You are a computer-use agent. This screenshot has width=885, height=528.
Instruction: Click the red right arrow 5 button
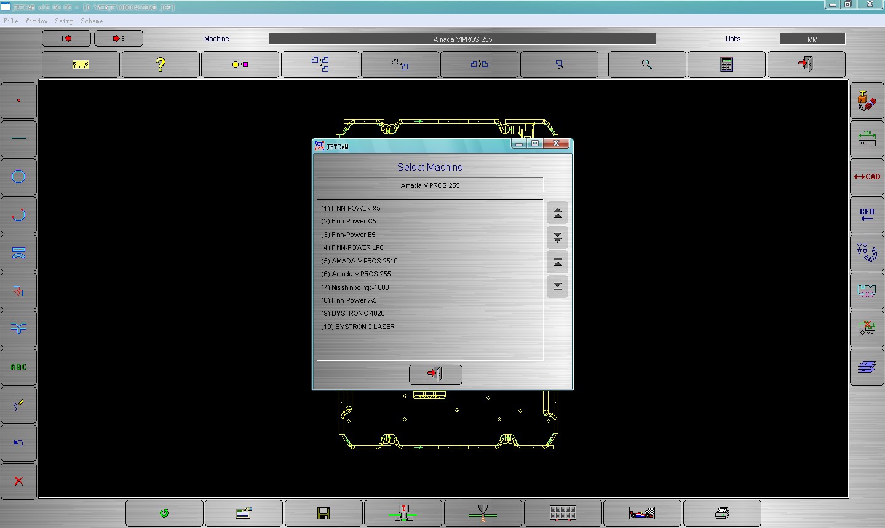pos(119,39)
